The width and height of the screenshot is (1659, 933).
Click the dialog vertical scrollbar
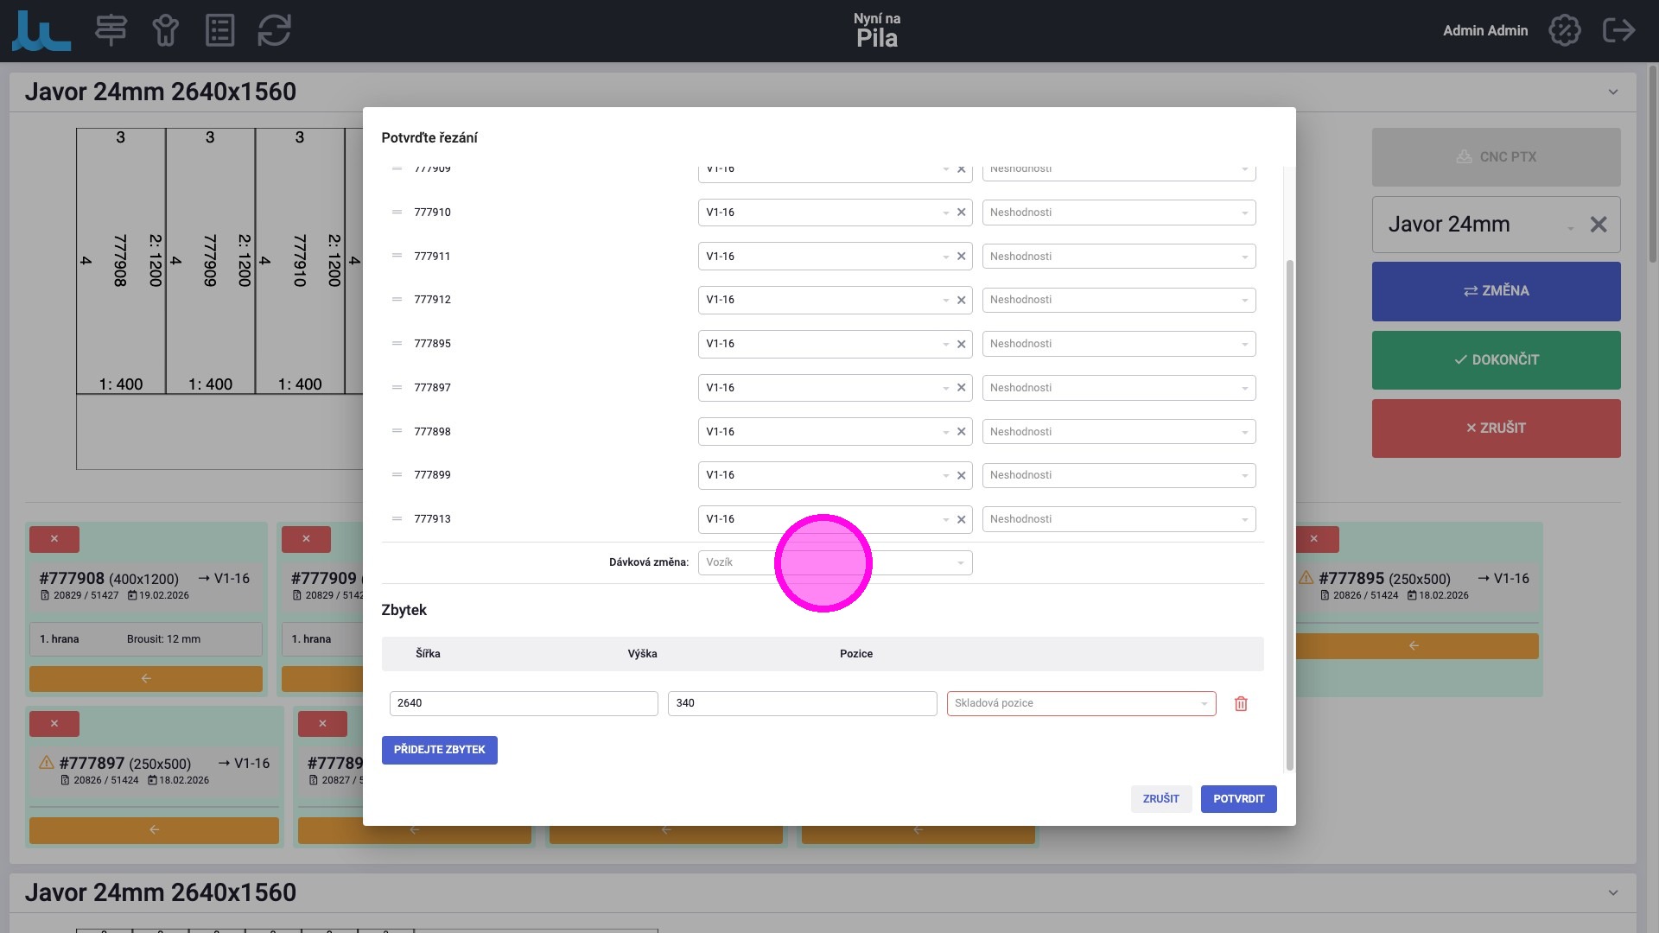(x=1289, y=514)
